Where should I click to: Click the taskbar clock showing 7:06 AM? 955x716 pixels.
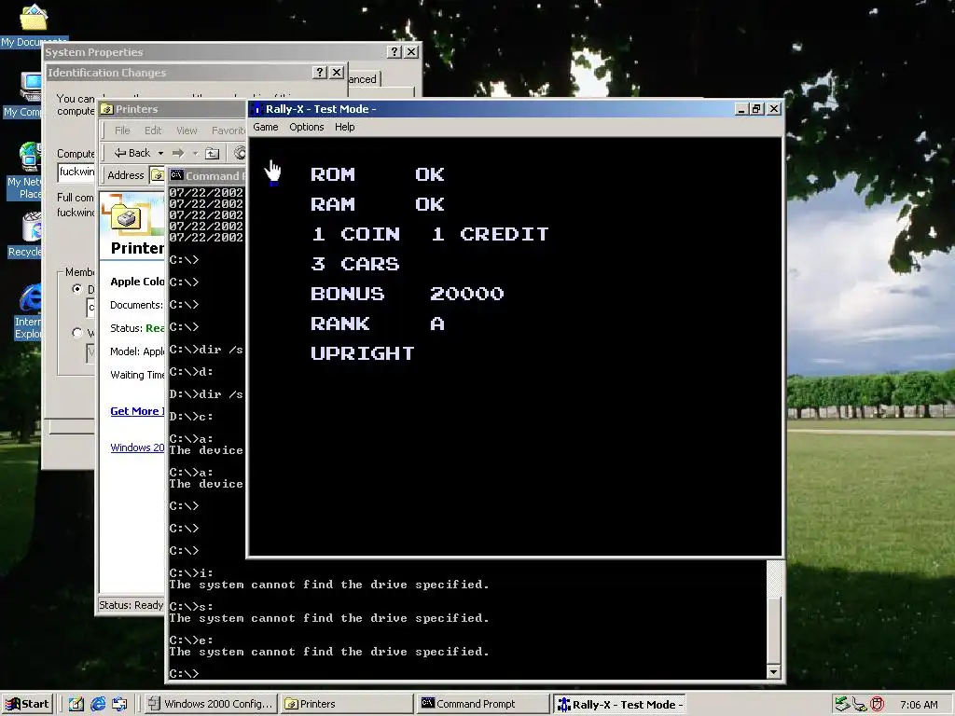919,705
